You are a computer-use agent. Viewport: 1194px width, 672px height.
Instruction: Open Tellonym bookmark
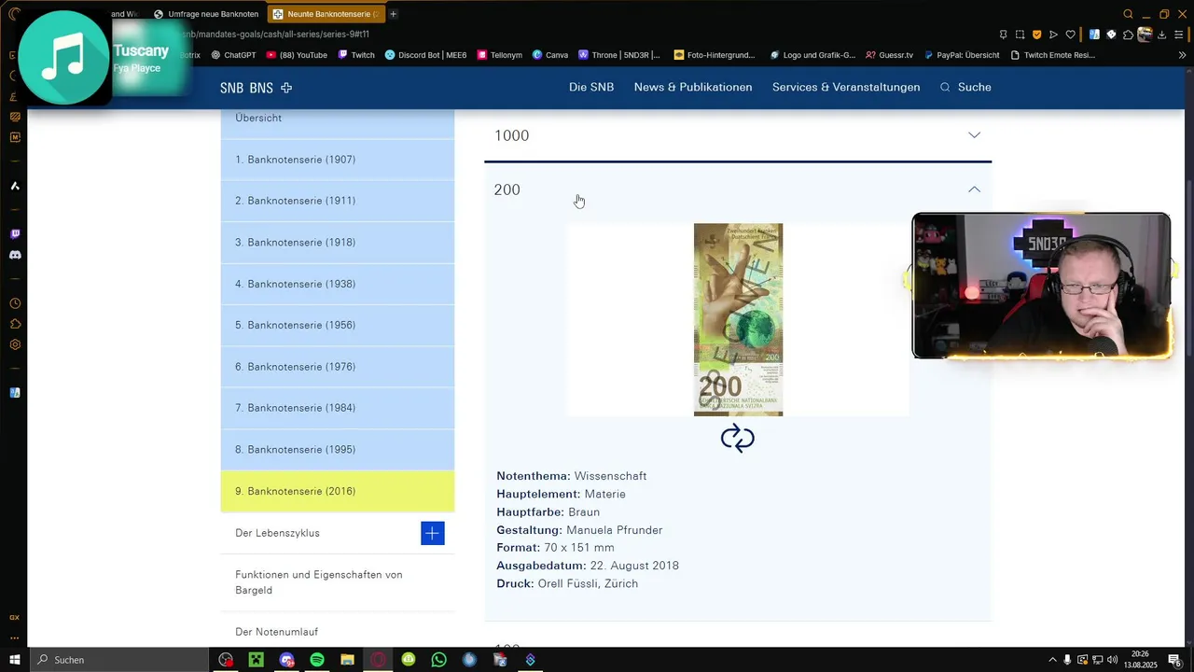coord(499,55)
